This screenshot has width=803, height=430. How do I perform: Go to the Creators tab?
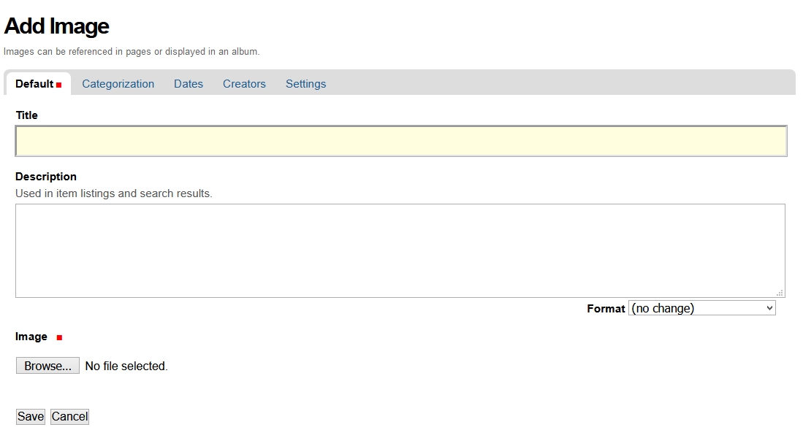[244, 84]
